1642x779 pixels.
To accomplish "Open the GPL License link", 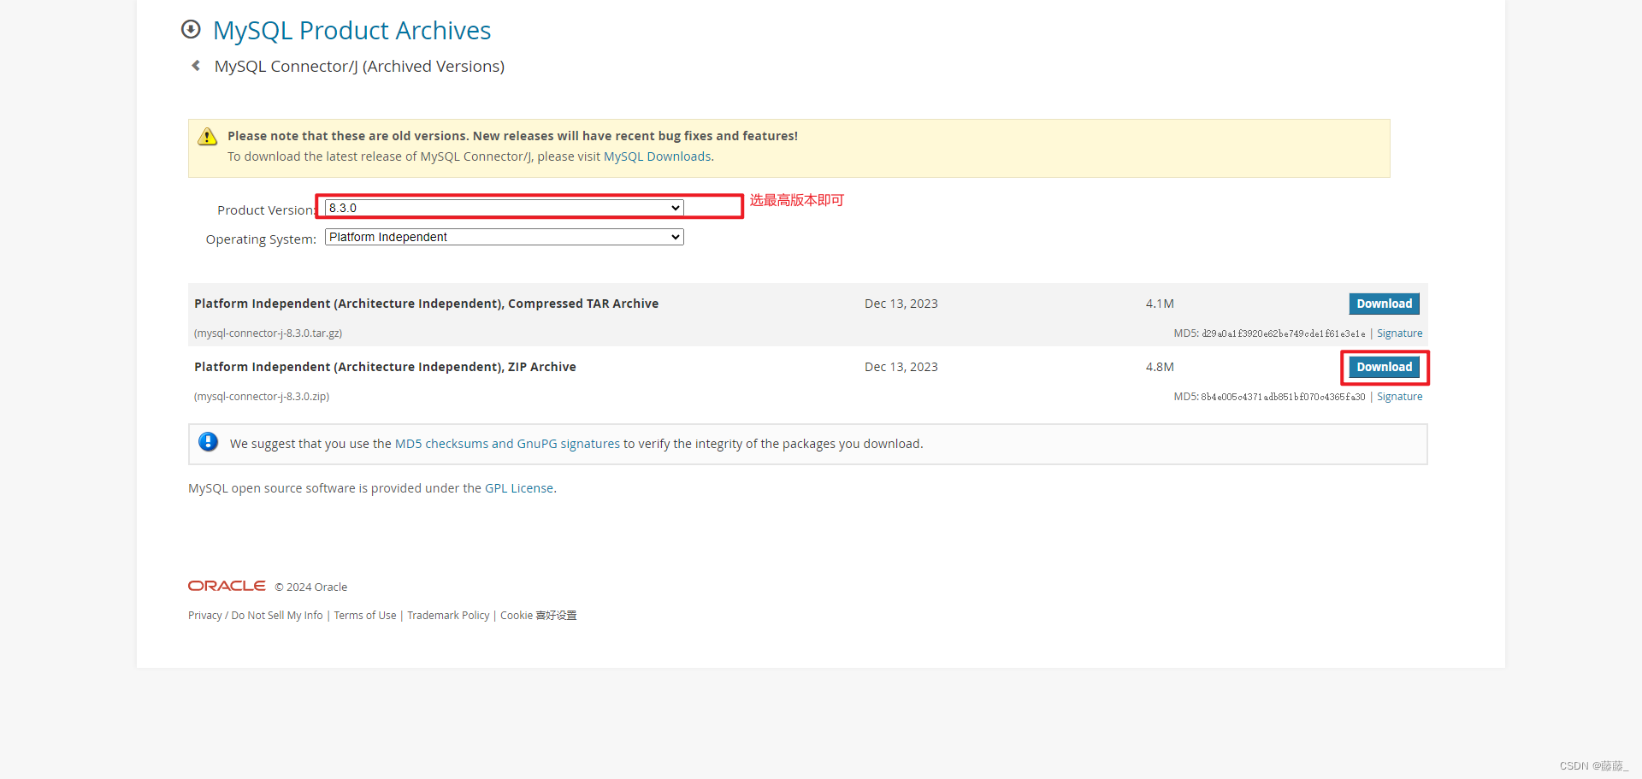I will 519,488.
